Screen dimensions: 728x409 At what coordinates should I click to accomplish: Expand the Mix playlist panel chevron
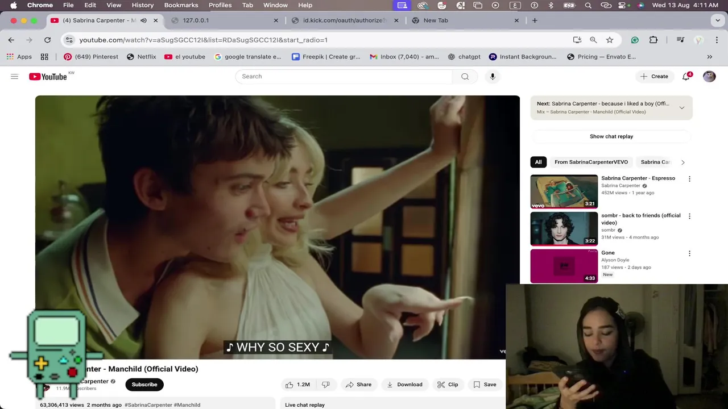pos(682,107)
